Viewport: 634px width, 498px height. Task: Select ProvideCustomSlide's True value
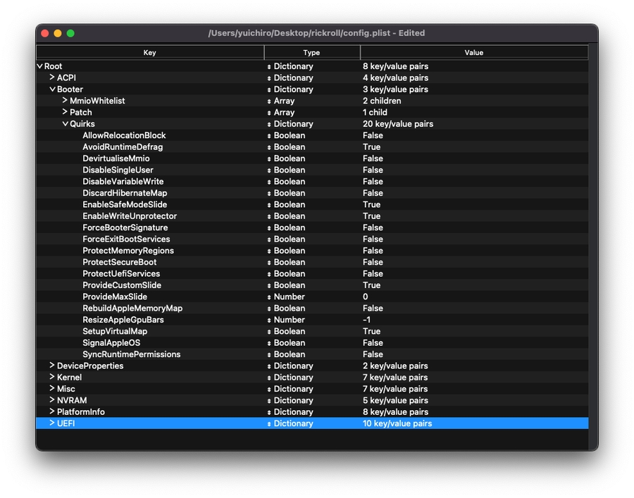371,285
